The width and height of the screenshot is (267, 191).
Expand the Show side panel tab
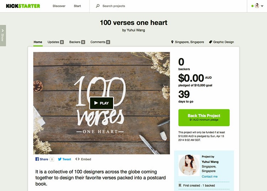point(3,36)
